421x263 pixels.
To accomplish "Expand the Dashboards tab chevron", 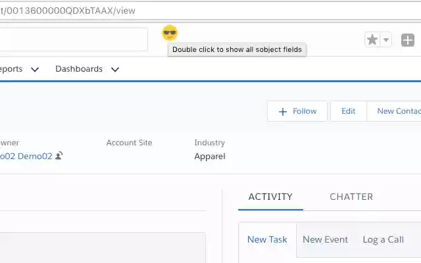I will [115, 70].
